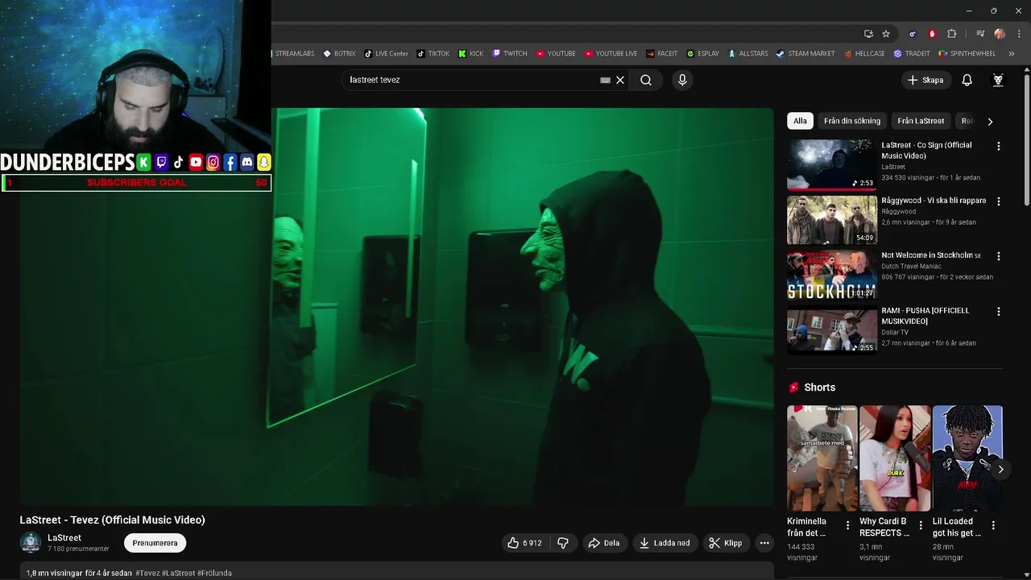
Task: Open the YOUTUBE bookmark
Action: point(556,54)
